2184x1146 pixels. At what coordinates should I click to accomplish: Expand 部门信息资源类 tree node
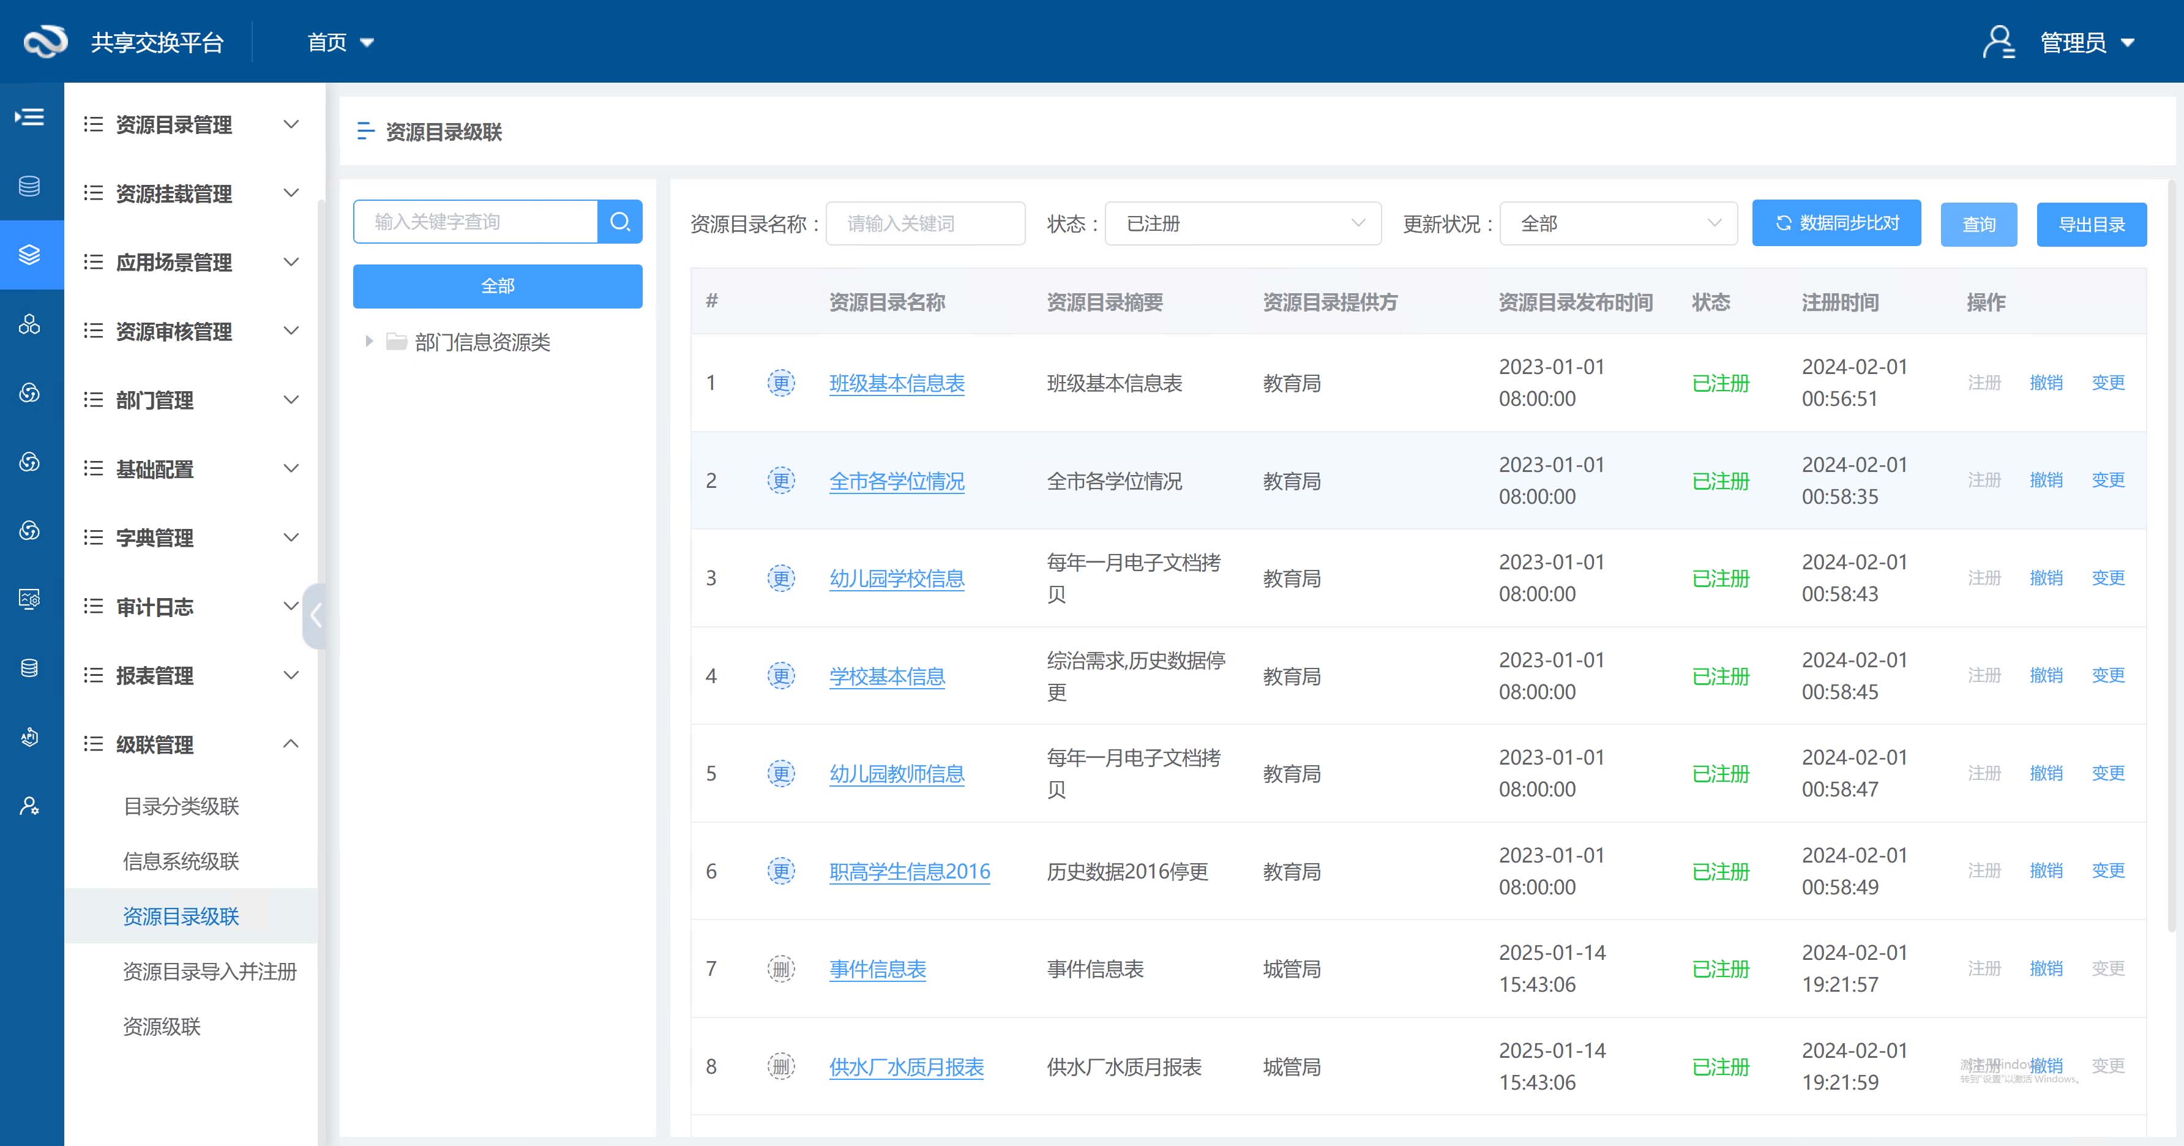pyautogui.click(x=369, y=342)
